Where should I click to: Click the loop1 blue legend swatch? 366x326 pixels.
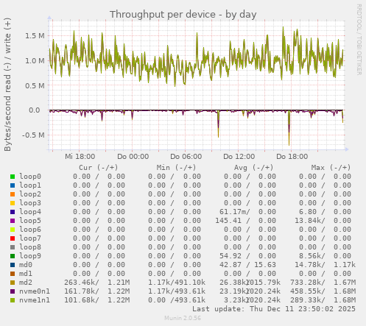coord(13,185)
